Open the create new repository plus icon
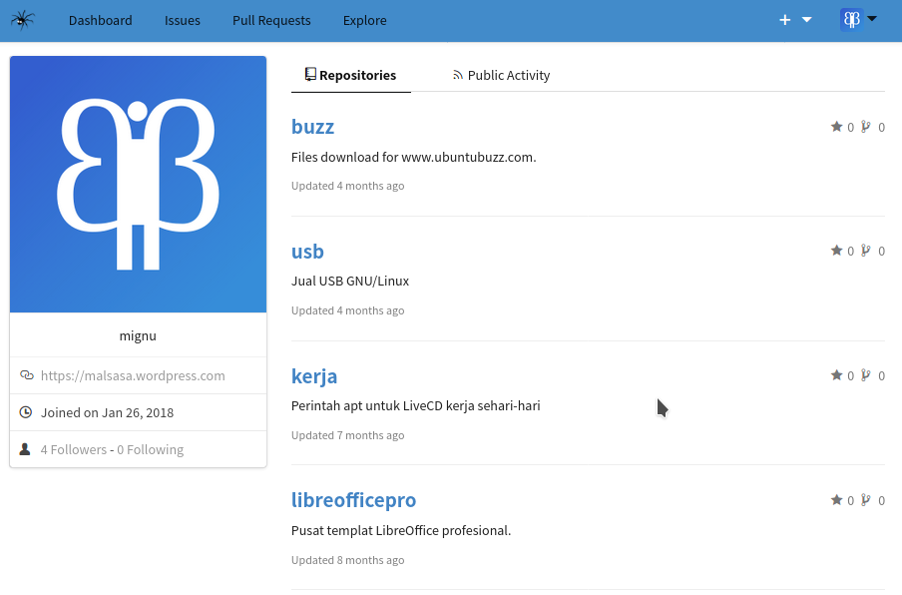This screenshot has width=902, height=595. click(x=785, y=19)
